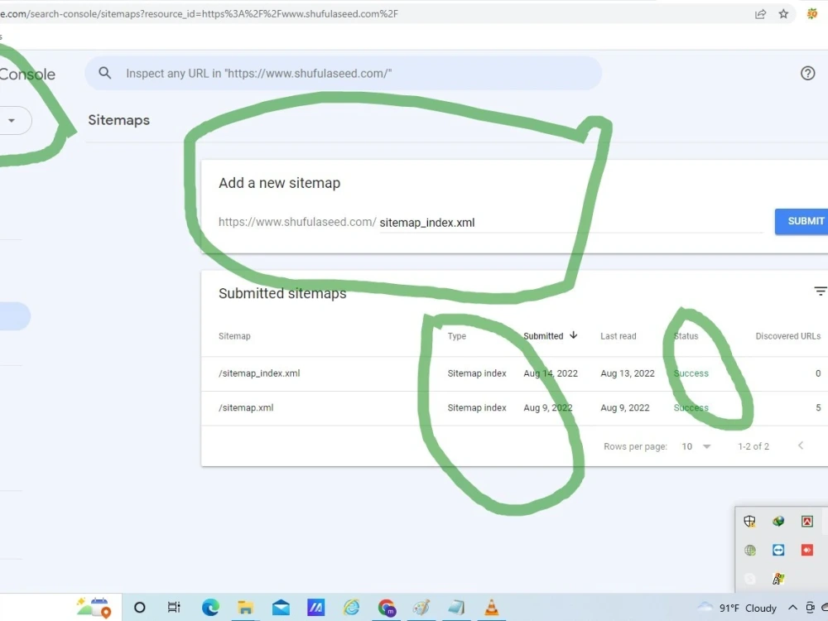Open the filter icon in Submitted sitemaps
This screenshot has height=621, width=828.
(x=820, y=291)
